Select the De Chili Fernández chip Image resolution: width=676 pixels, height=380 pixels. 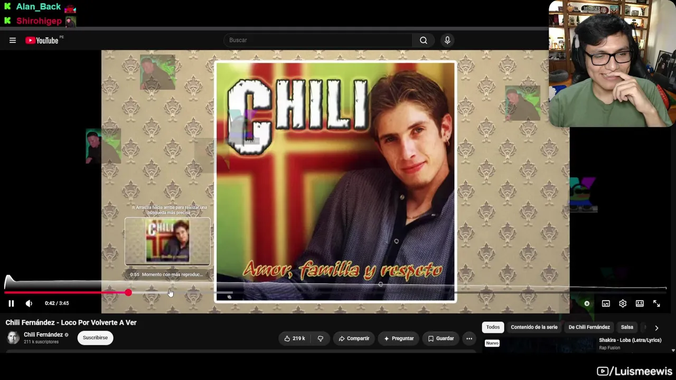[589, 327]
